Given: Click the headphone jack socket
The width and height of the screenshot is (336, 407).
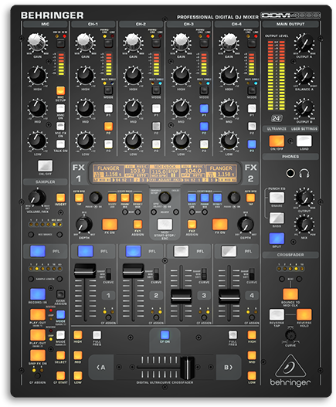Looking at the screenshot, I should [x=290, y=173].
